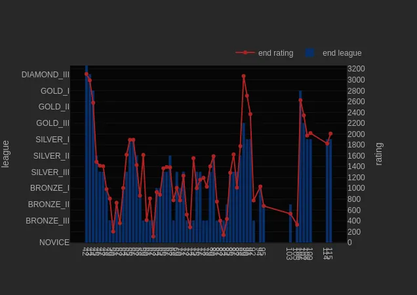Click the last rating point near 2000
This screenshot has height=295, width=417.
tap(330, 134)
